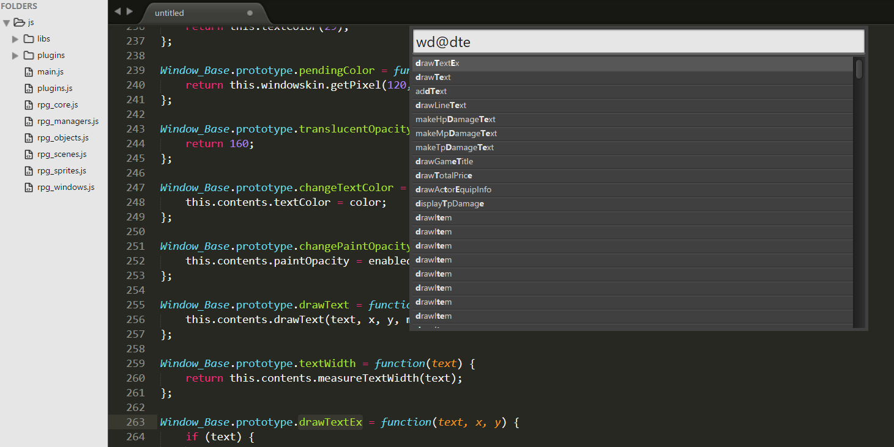894x447 pixels.
Task: Click rpg_managers.js file icon
Action: pyautogui.click(x=29, y=122)
